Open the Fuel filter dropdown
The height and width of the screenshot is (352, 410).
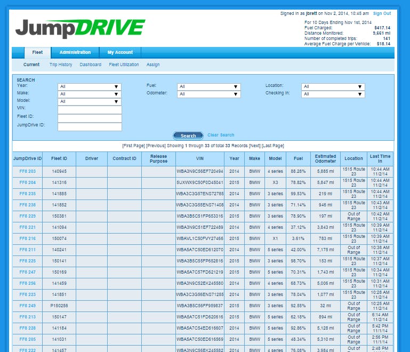tap(208, 86)
